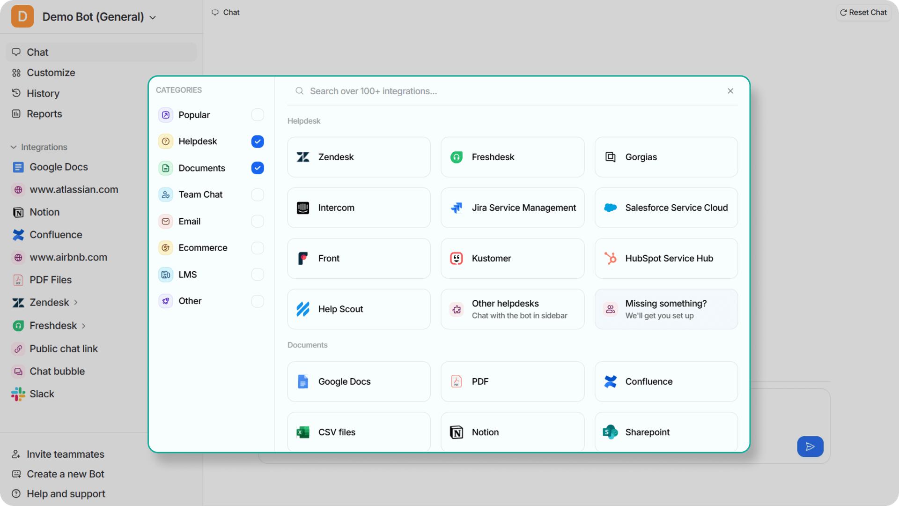Screen dimensions: 899x506
Task: Click the Sharepoint logo icon
Action: [611, 432]
